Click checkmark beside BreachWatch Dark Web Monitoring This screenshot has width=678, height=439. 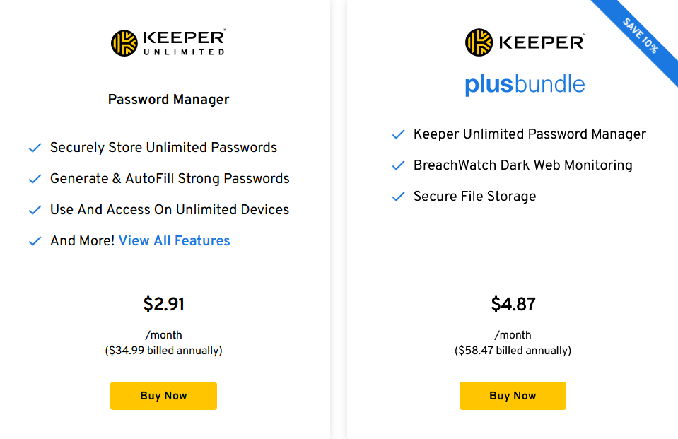click(x=398, y=165)
